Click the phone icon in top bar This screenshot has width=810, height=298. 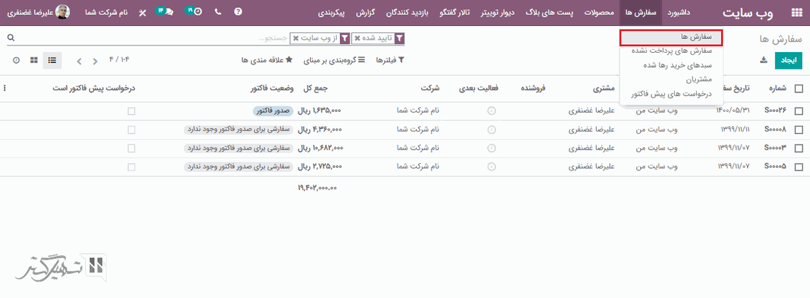pyautogui.click(x=217, y=12)
